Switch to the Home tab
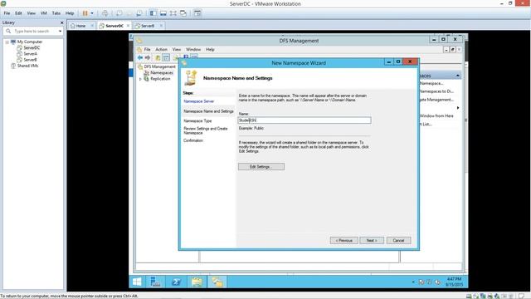The image size is (531, 299). click(80, 26)
